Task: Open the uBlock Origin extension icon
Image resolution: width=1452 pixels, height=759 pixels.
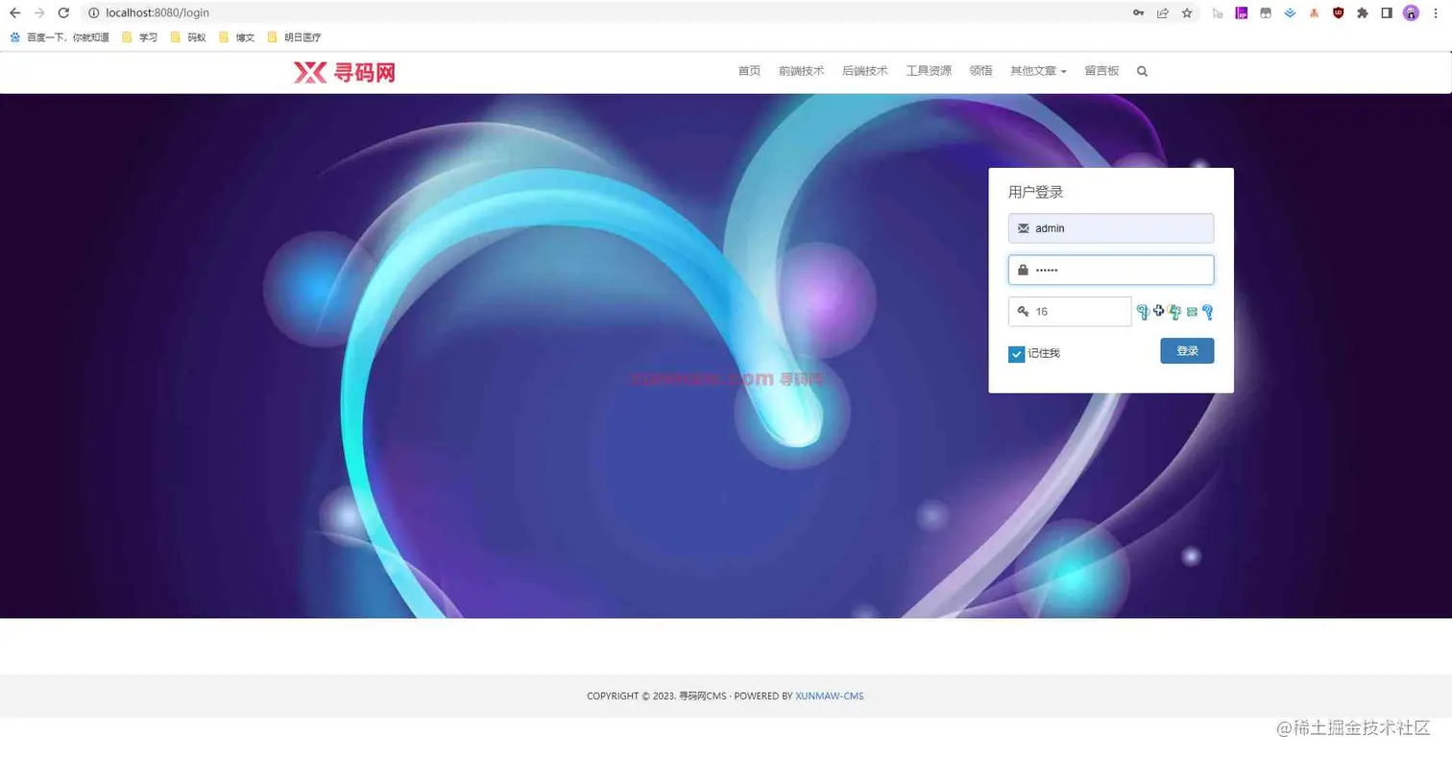Action: [1339, 12]
